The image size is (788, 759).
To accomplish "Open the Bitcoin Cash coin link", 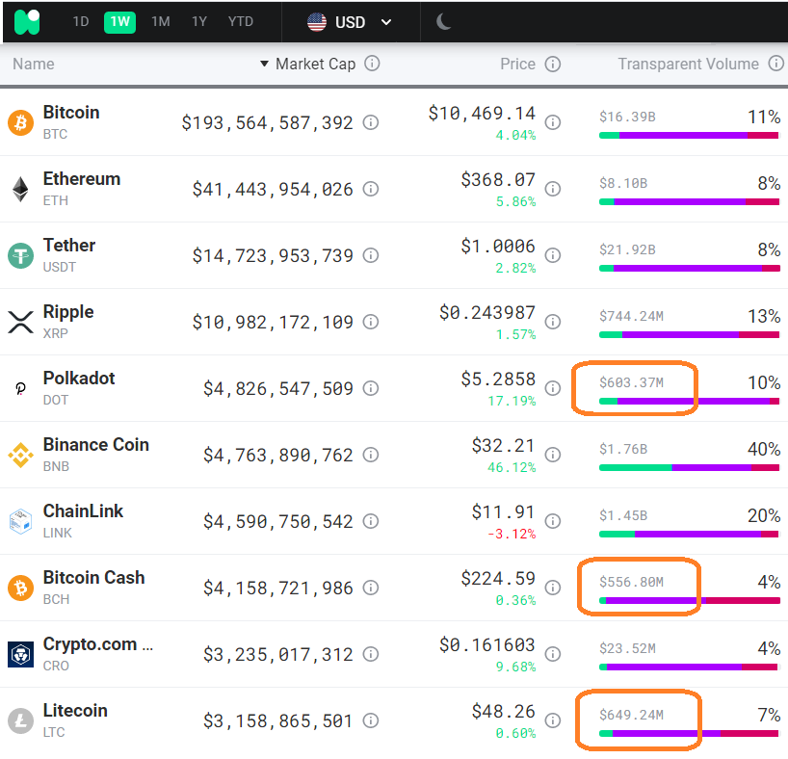I will pos(93,578).
